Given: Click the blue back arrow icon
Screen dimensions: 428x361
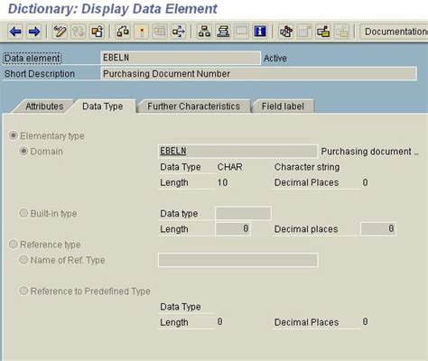Looking at the screenshot, I should [15, 32].
